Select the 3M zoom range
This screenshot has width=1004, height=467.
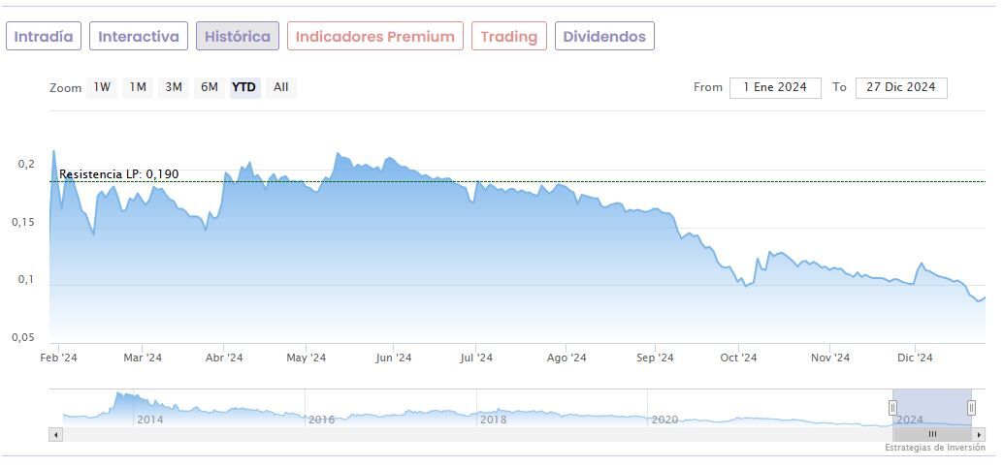pos(174,87)
